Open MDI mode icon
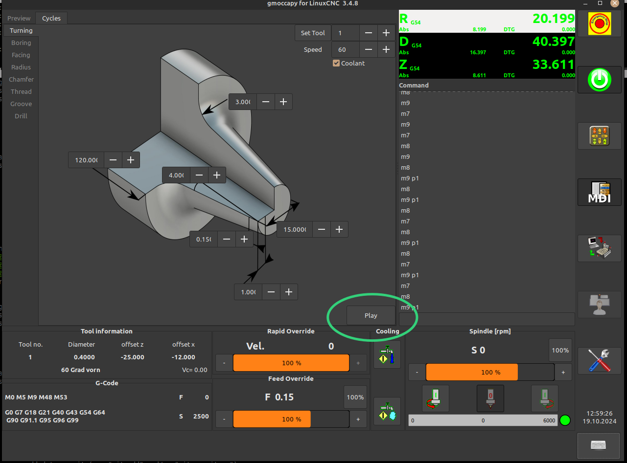The image size is (627, 463). tap(600, 193)
